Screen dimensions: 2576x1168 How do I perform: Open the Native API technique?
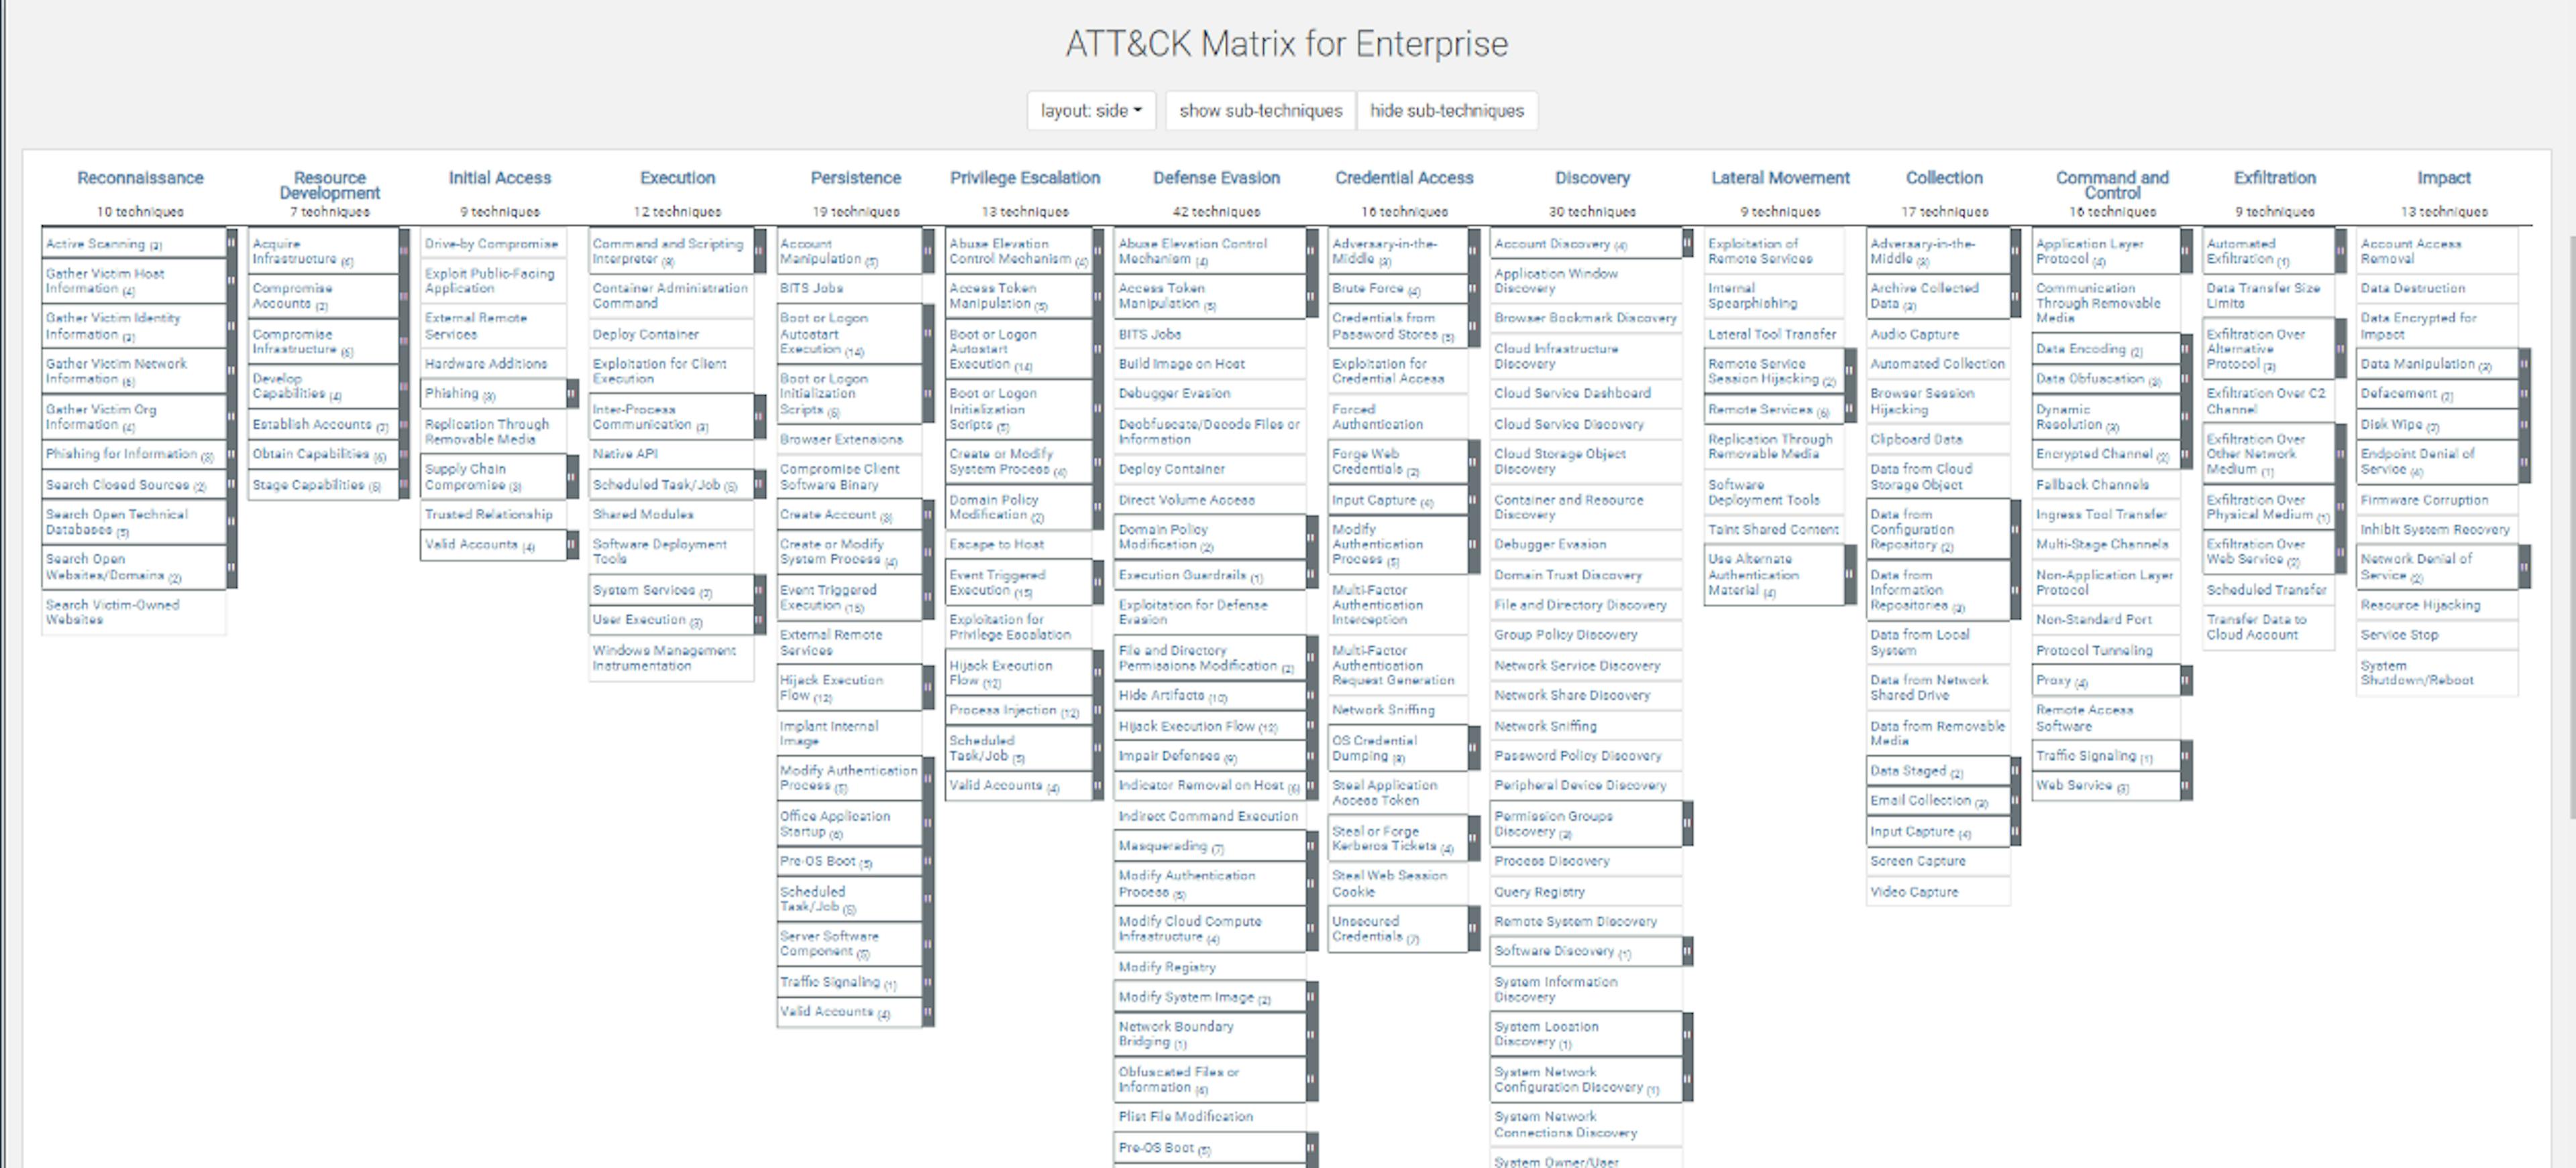click(625, 454)
